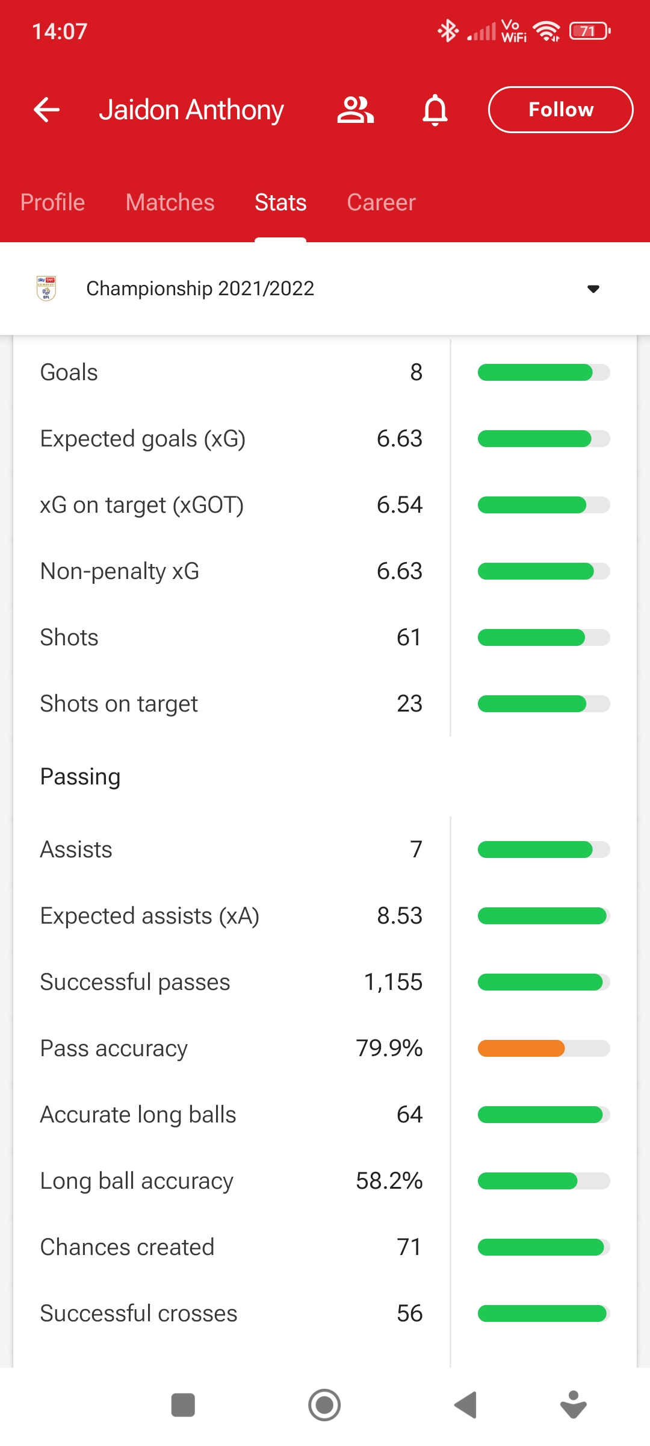The height and width of the screenshot is (1446, 650).
Task: Tap the Championship league logo
Action: (46, 289)
